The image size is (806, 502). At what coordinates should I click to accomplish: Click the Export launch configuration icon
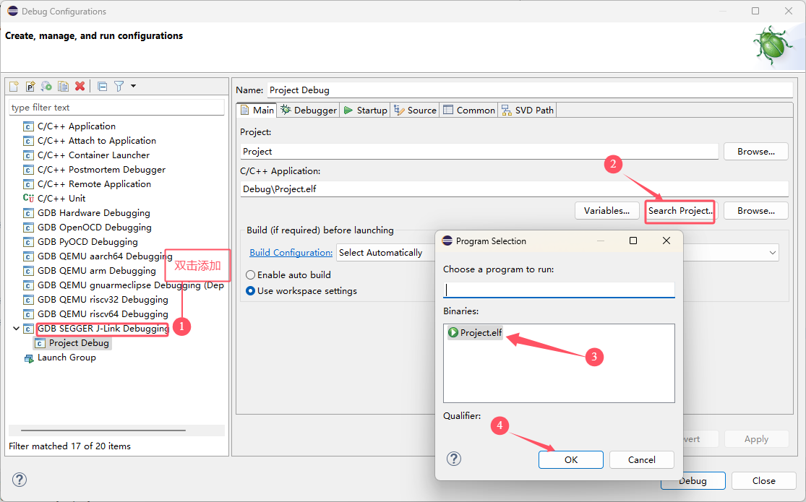(47, 87)
